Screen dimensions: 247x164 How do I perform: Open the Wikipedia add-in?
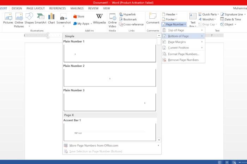click(x=99, y=19)
